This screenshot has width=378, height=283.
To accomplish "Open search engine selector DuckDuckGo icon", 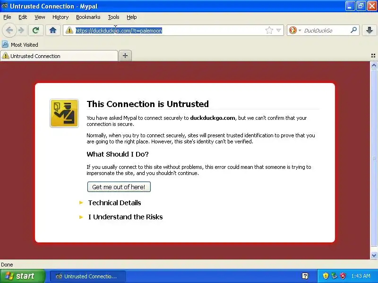I will click(292, 30).
